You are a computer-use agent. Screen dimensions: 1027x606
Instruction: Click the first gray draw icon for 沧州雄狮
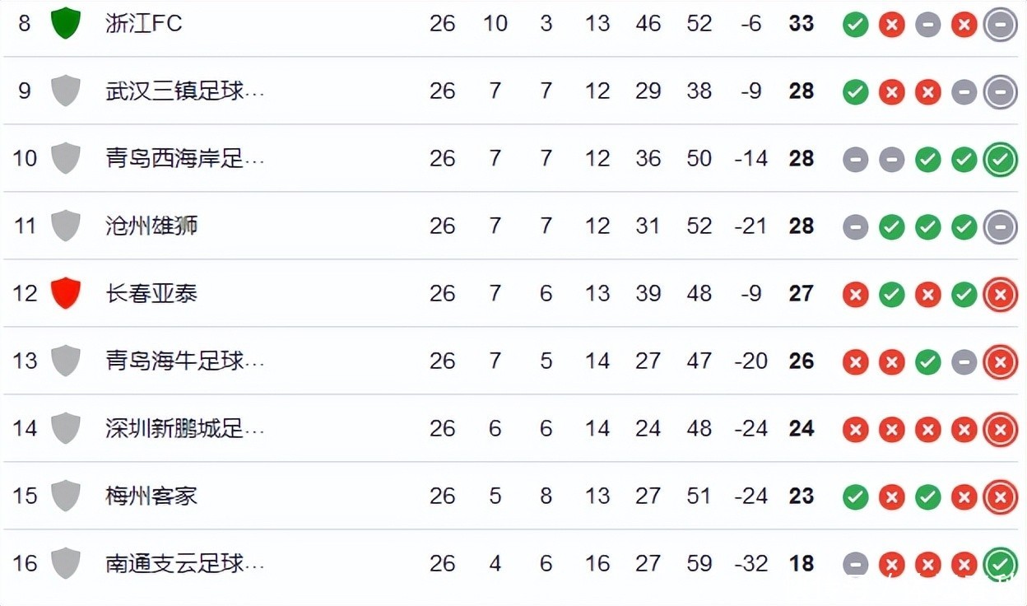[x=856, y=226]
